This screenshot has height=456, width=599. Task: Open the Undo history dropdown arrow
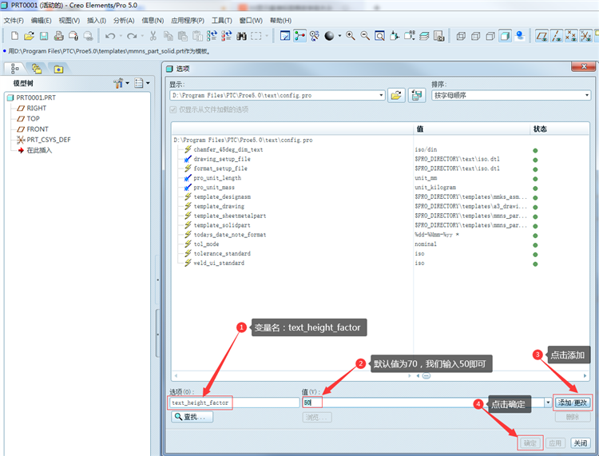121,36
